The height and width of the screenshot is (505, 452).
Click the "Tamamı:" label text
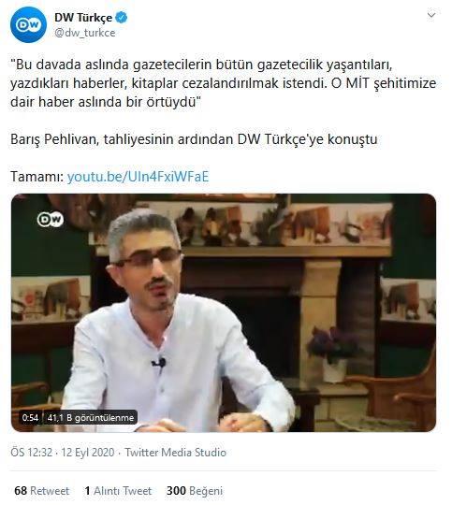37,177
